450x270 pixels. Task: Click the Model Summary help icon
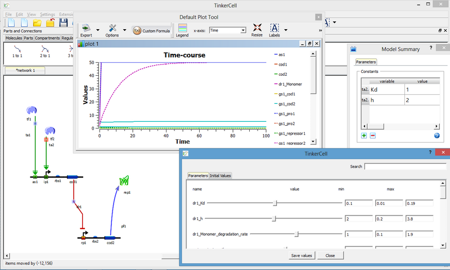[436, 136]
